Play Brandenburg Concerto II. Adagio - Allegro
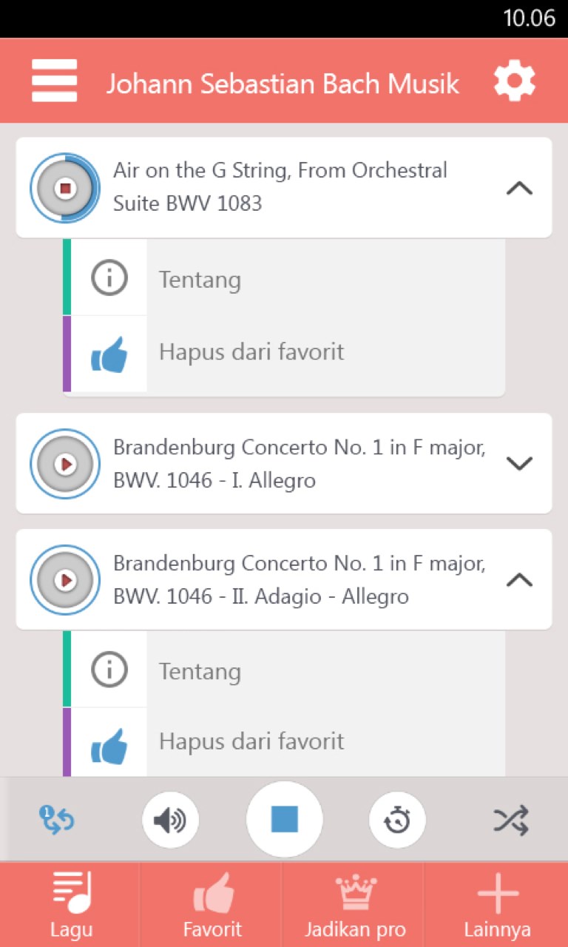This screenshot has height=947, width=568. (x=65, y=579)
